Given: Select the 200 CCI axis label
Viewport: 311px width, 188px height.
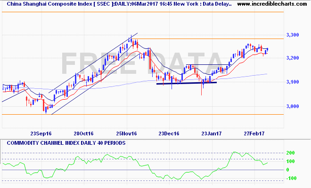Looking at the screenshot, I should 290,153.
